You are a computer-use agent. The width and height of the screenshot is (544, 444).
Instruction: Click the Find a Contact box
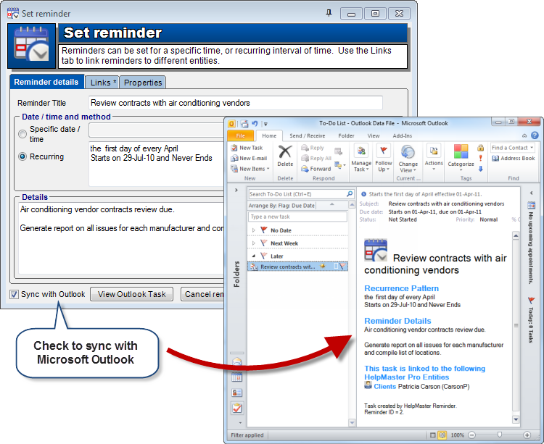point(512,148)
